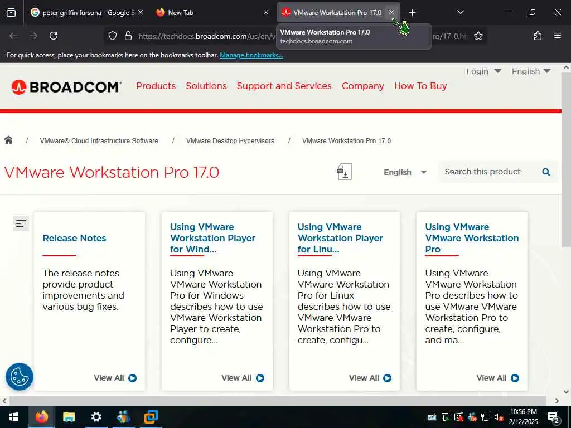The image size is (571, 428).
Task: Open VMware Workstation Pro 17.0 breadcrumb
Action: coord(346,141)
